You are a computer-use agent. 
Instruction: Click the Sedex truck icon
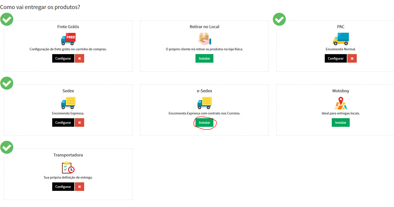(68, 103)
